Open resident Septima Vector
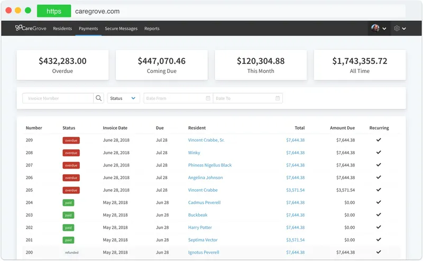This screenshot has height=261, width=423. tap(203, 240)
